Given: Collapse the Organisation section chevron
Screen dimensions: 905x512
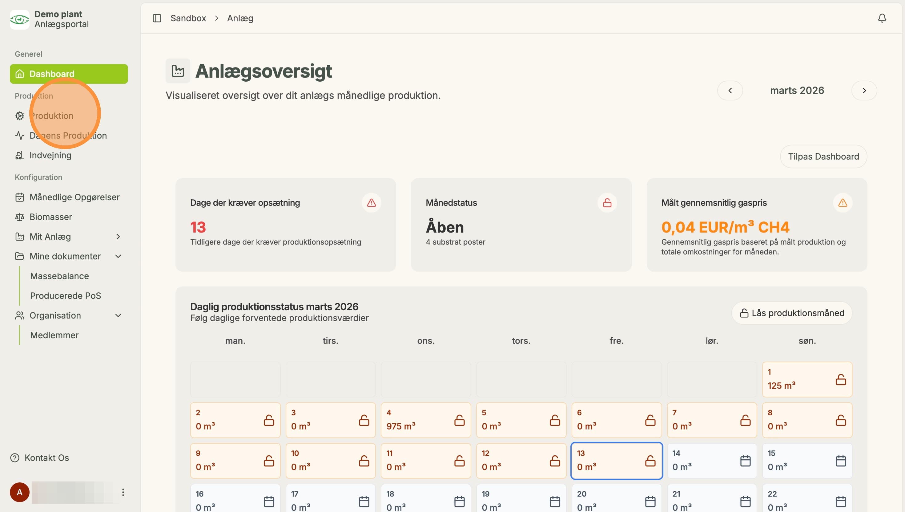Looking at the screenshot, I should pyautogui.click(x=118, y=315).
